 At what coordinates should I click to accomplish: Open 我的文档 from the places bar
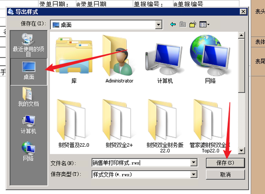pos(29,97)
